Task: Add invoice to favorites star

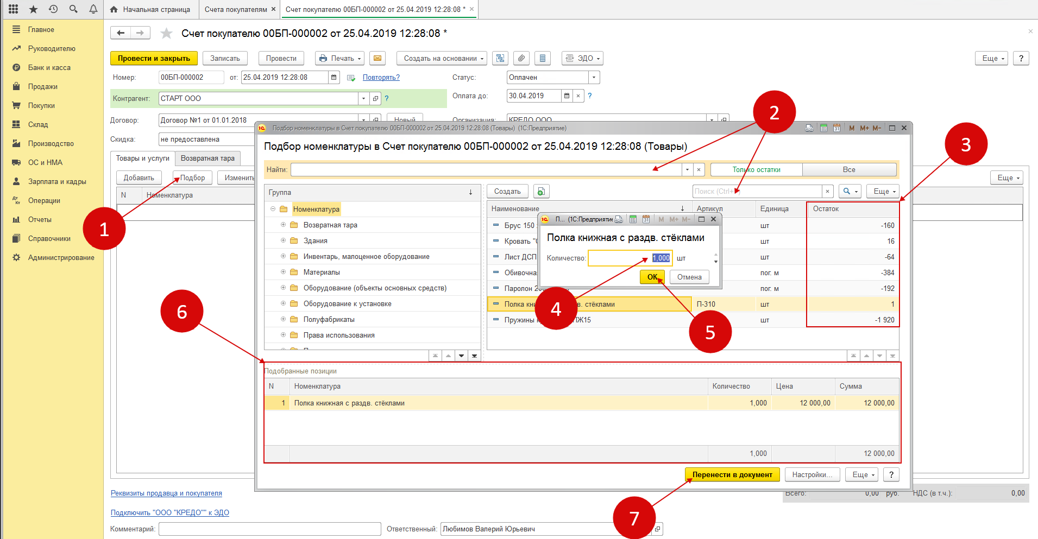Action: (x=166, y=34)
